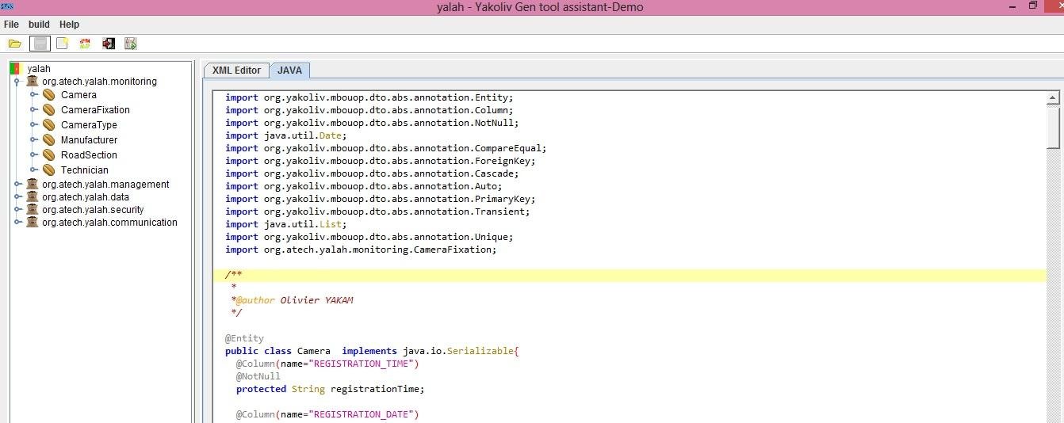This screenshot has width=1064, height=423.
Task: Collapse the org.atech.yalah.monitoring package node
Action: click(x=17, y=82)
